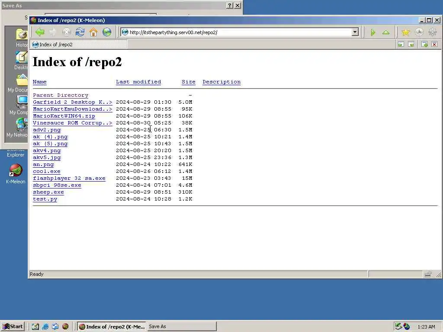Download cool.exe
Screen dimensions: 443x332
tap(47, 171)
